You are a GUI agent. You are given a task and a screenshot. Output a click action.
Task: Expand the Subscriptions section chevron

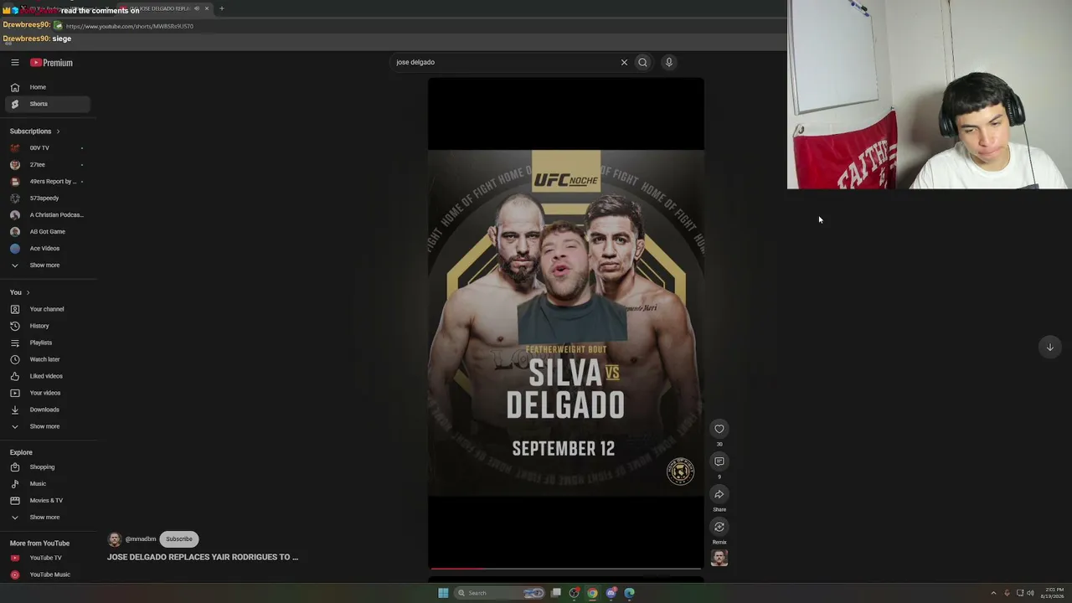58,131
